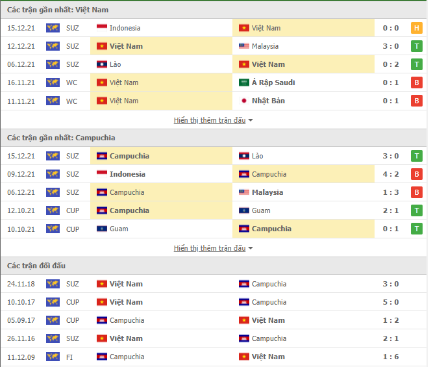Click red B badge on Ả Rập Saudi row
The height and width of the screenshot is (367, 433).
pyautogui.click(x=416, y=82)
